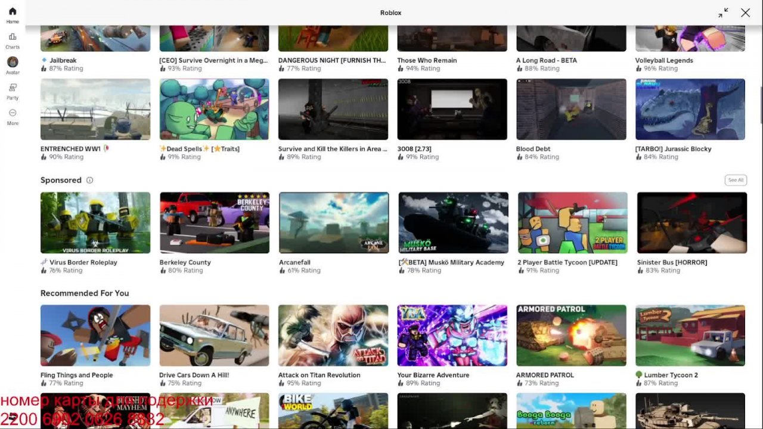Screen dimensions: 763x429
Task: Open the More sidebar menu
Action: 13,113
